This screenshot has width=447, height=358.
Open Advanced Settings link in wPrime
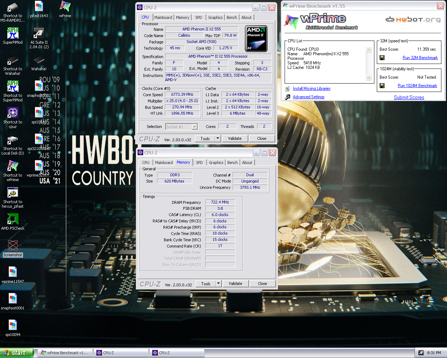click(x=309, y=97)
